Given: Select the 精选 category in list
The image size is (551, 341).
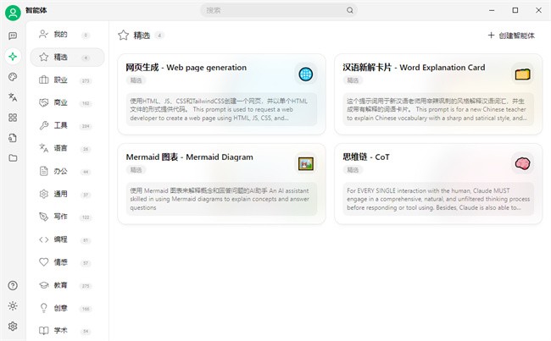Looking at the screenshot, I should tap(67, 58).
